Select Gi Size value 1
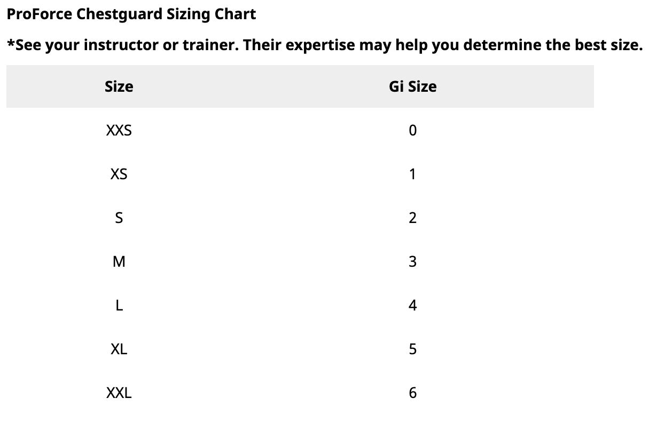 tap(412, 174)
